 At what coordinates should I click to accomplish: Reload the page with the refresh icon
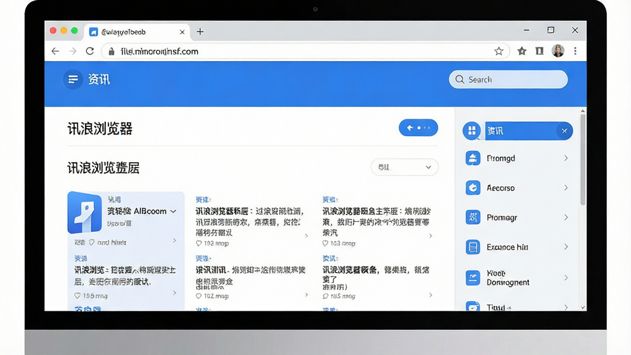tap(90, 51)
